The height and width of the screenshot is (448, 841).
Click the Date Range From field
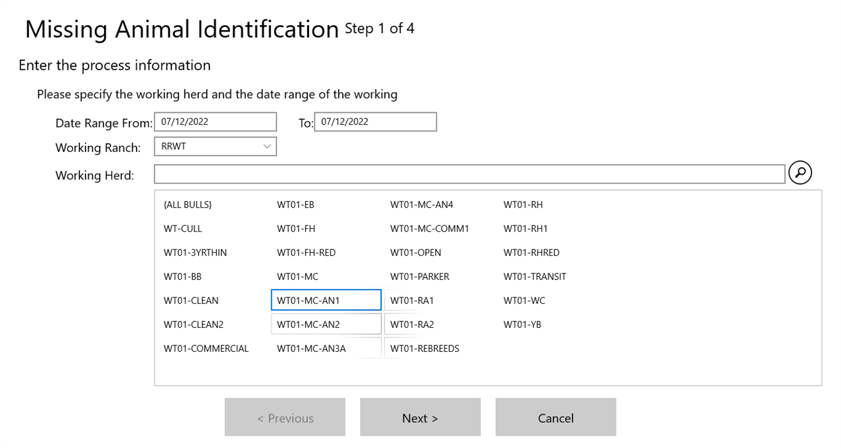click(x=215, y=122)
